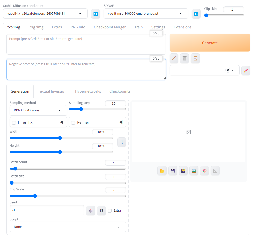Open the Sampling method dropdown
Viewport: 256px width, 236px height.
pos(38,110)
